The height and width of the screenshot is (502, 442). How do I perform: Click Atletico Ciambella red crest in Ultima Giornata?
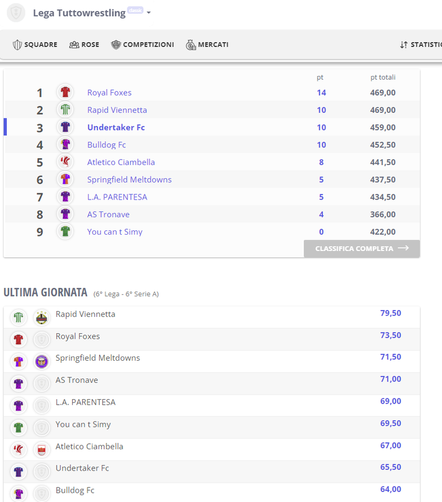tap(41, 449)
